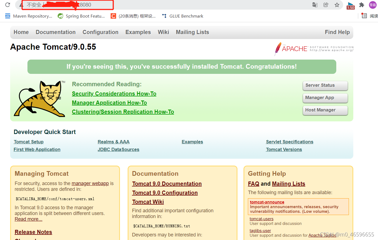Open the CSDN 框架设 bookmark
The width and height of the screenshot is (378, 240).
(133, 16)
